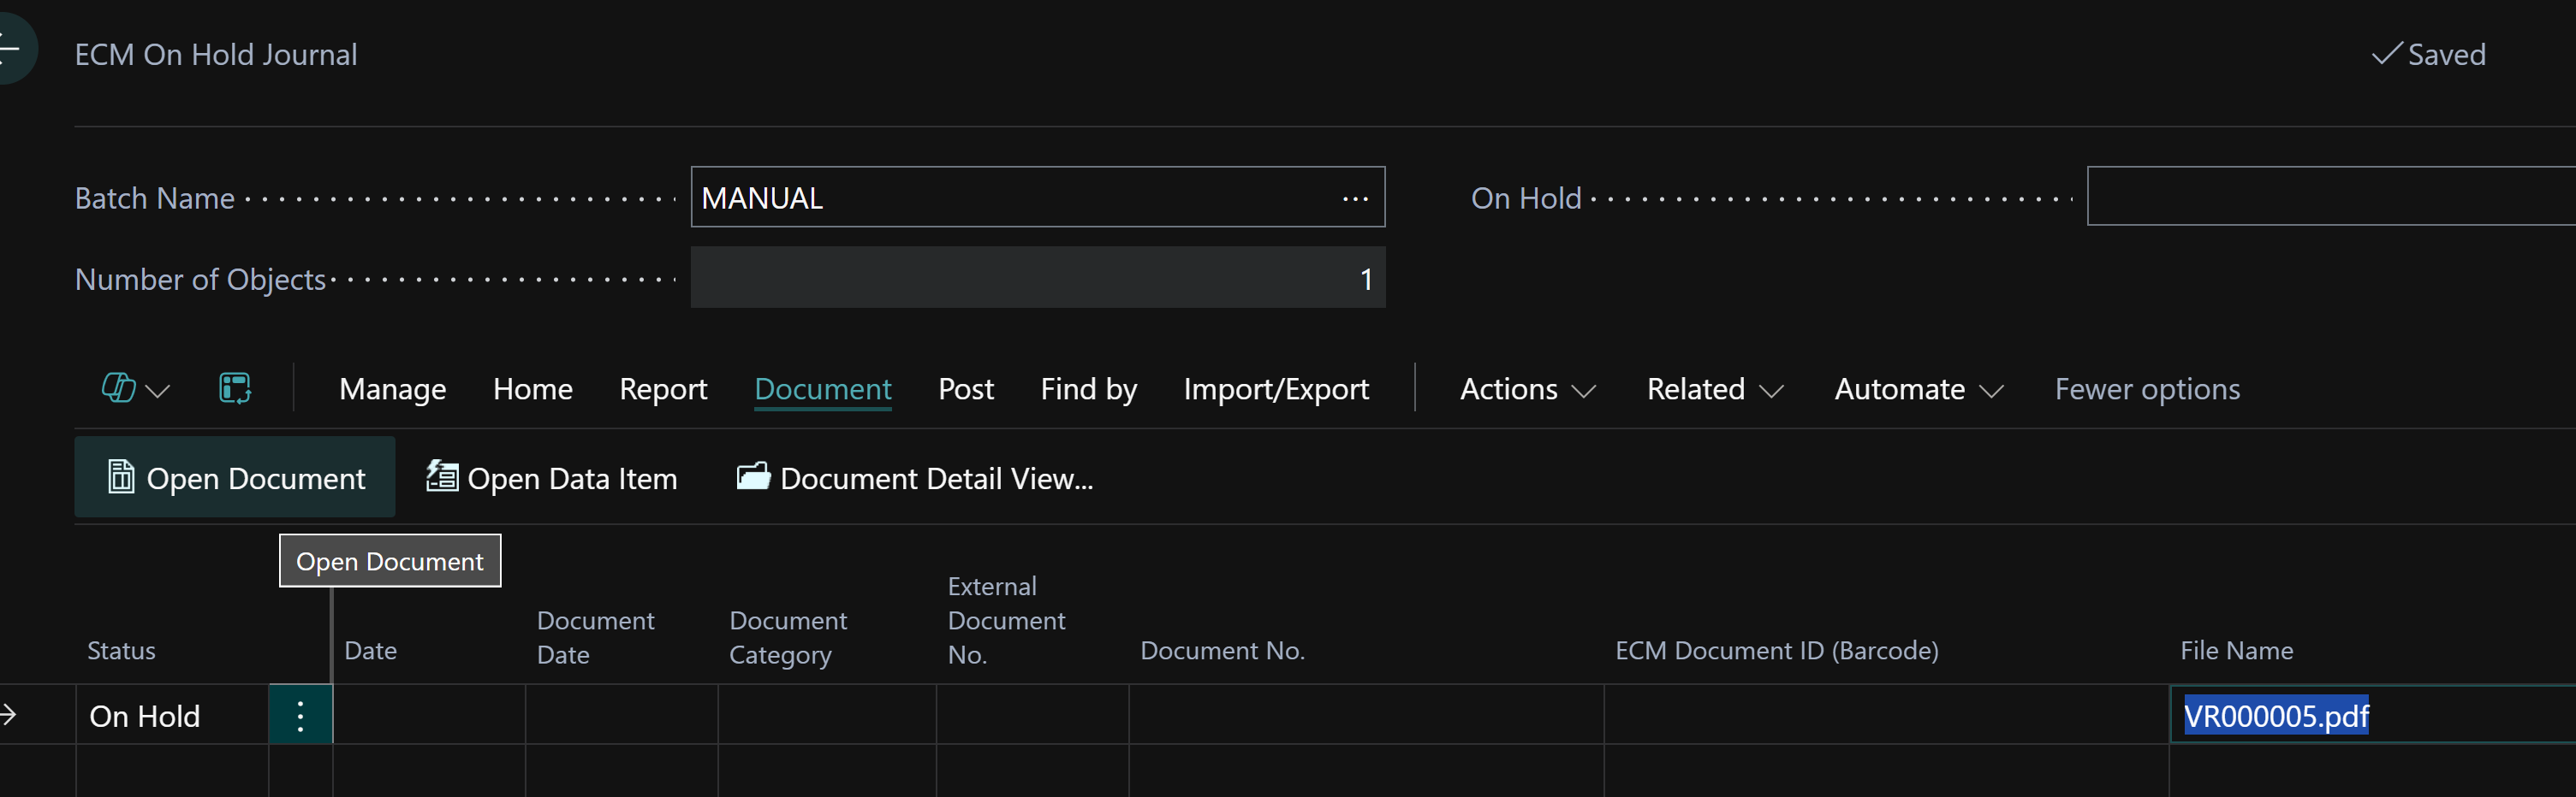Click the Date column header
This screenshot has height=797, width=2576.
(370, 651)
